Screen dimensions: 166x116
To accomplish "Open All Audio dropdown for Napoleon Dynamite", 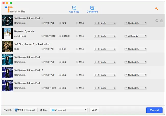I will point(105,36).
